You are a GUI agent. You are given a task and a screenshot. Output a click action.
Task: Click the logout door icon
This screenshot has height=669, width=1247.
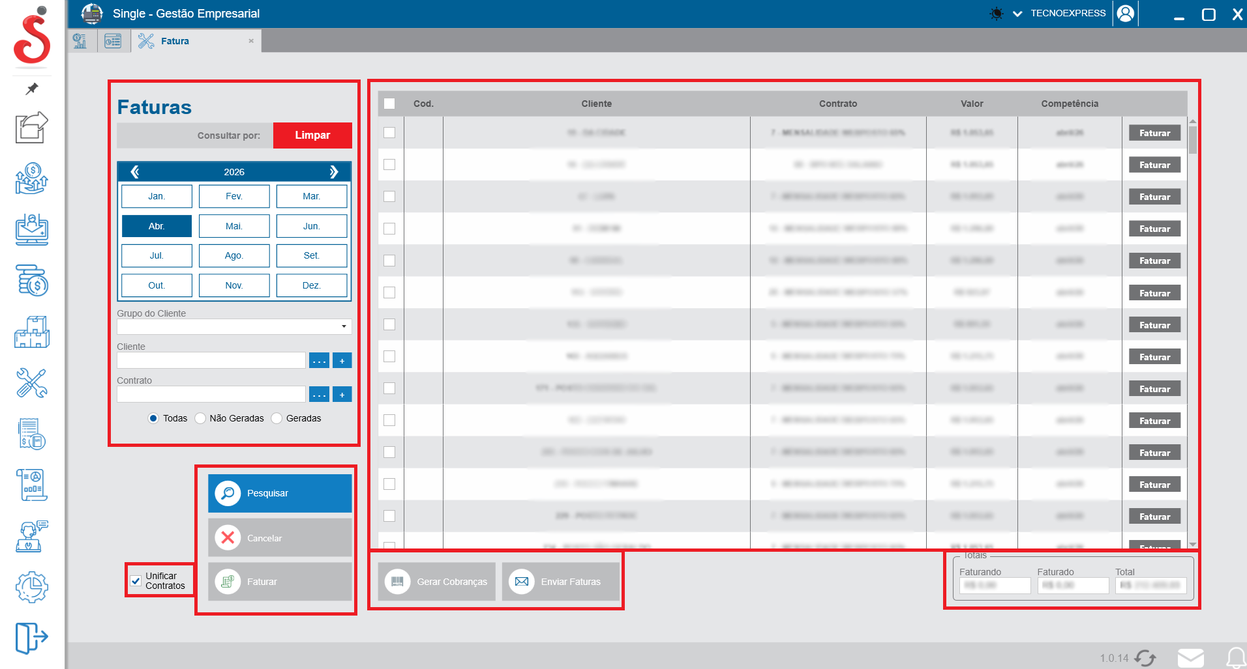[x=31, y=637]
